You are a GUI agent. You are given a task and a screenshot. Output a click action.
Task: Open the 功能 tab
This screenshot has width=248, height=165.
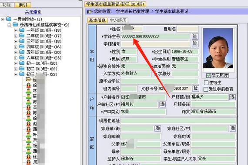[x=7, y=5]
